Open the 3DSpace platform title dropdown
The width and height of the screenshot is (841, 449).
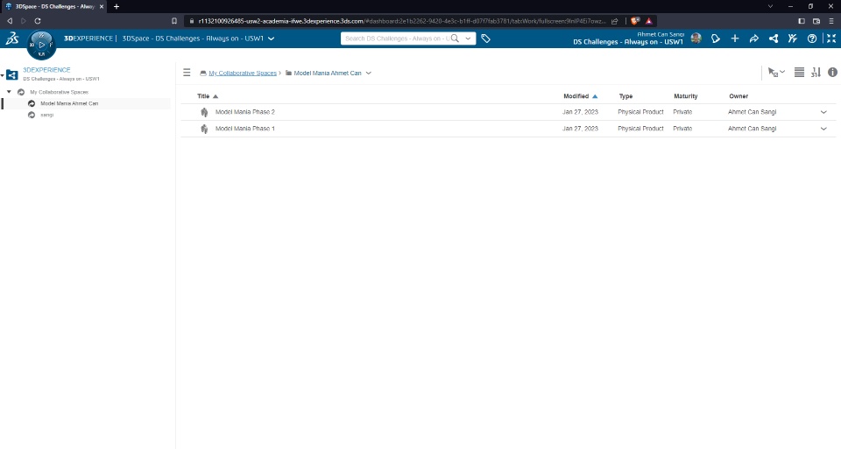(272, 39)
